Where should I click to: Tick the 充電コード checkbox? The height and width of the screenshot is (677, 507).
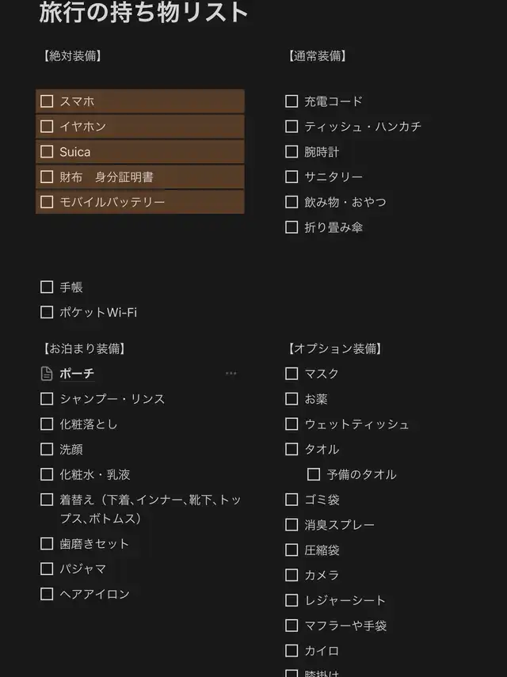pos(292,101)
